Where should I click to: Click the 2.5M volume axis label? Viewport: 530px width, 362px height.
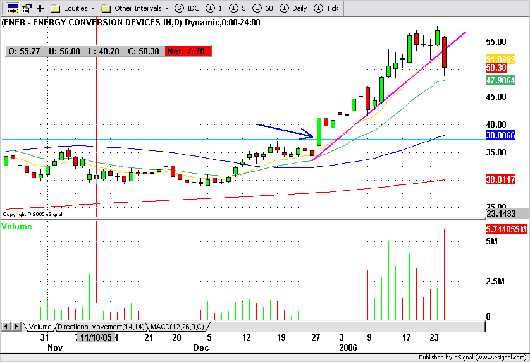(495, 281)
